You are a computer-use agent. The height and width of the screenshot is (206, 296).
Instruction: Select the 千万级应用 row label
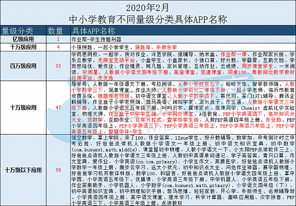(23, 47)
